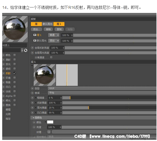This screenshot has width=157, height=141.
Task: Click the empty 纹理 texture field
Action: coord(104,132)
